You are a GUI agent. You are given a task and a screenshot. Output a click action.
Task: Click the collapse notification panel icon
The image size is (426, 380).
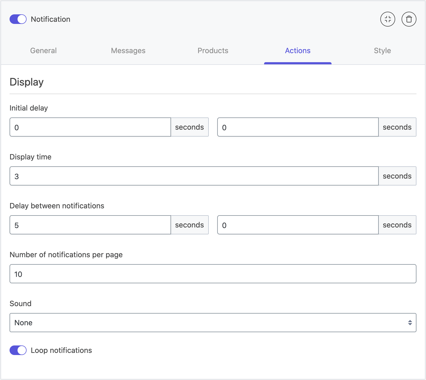click(x=388, y=19)
